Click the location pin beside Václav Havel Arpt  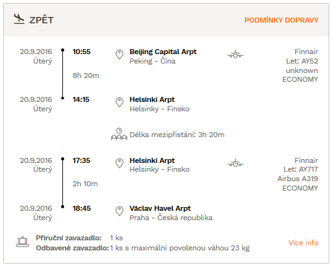tap(120, 211)
